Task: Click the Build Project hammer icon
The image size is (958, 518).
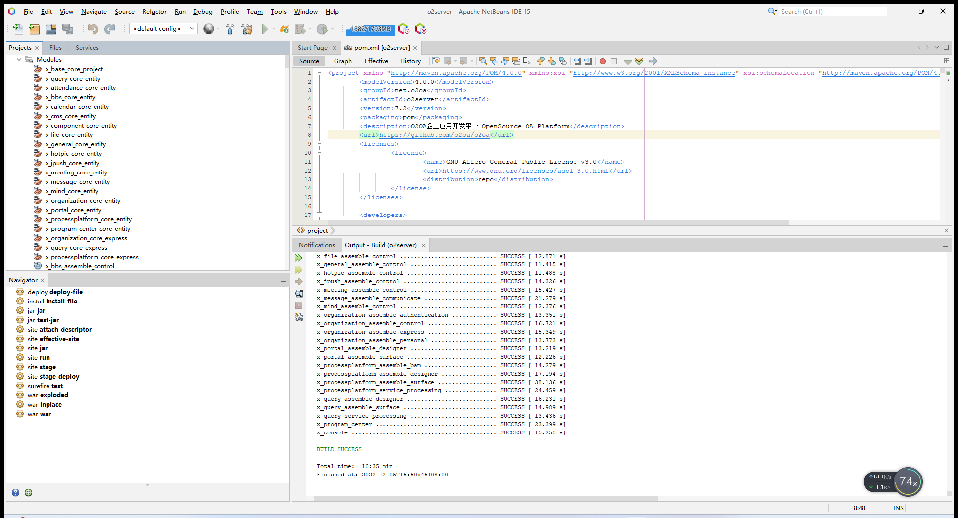Action: tap(230, 29)
